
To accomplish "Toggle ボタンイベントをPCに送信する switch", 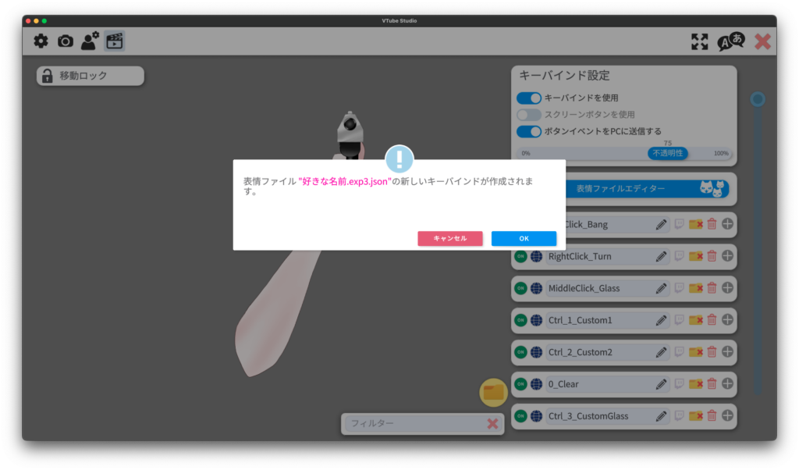I will [x=529, y=131].
